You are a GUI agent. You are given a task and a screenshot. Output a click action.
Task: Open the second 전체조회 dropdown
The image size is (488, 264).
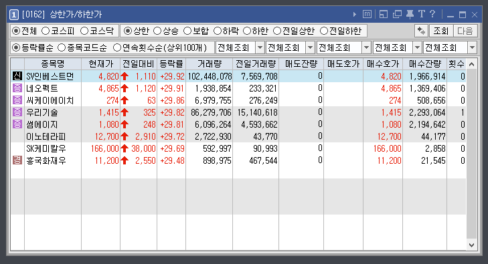(x=310, y=47)
